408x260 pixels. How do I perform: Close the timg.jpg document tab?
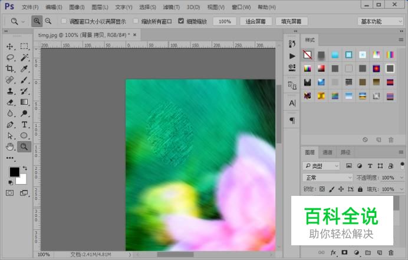(135, 35)
